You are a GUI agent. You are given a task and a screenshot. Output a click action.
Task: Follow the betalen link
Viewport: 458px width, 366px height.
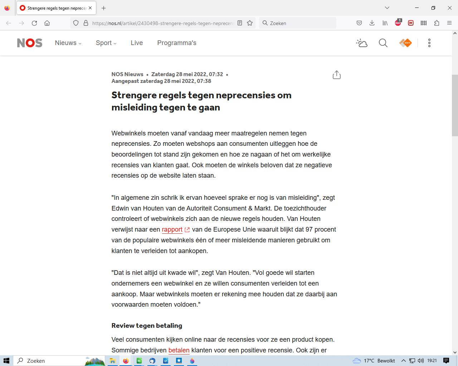pyautogui.click(x=179, y=350)
